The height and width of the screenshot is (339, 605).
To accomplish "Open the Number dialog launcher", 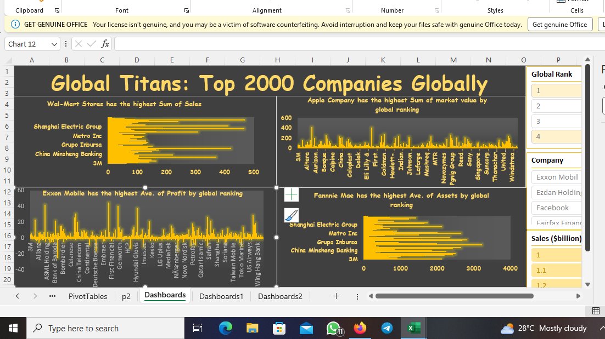I will pos(437,10).
